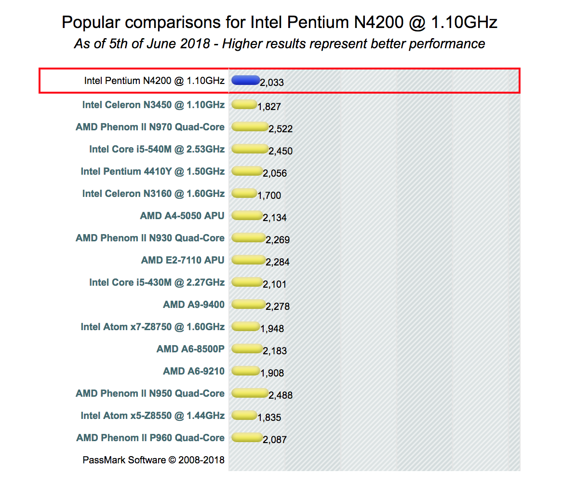Open Intel Atom x7-Z8750 @ 1.60GHz link
The height and width of the screenshot is (501, 562).
152,327
